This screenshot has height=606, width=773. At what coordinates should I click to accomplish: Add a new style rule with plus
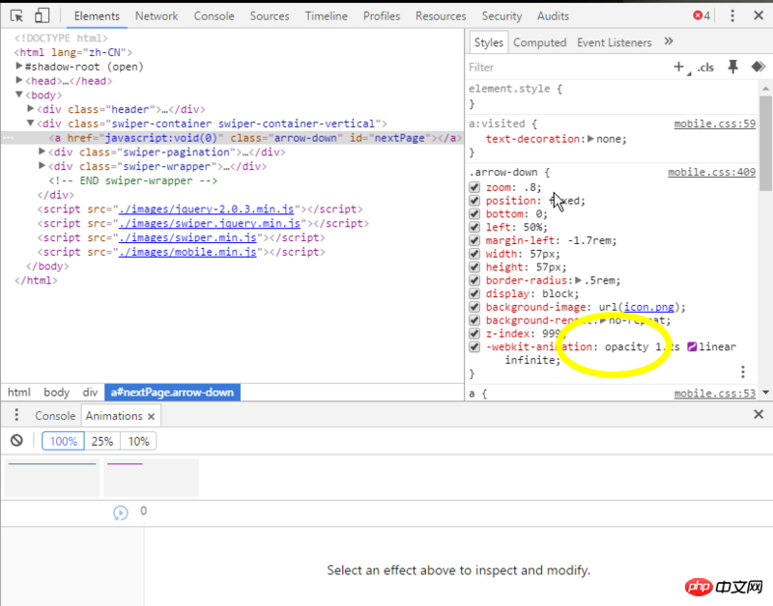(x=679, y=67)
